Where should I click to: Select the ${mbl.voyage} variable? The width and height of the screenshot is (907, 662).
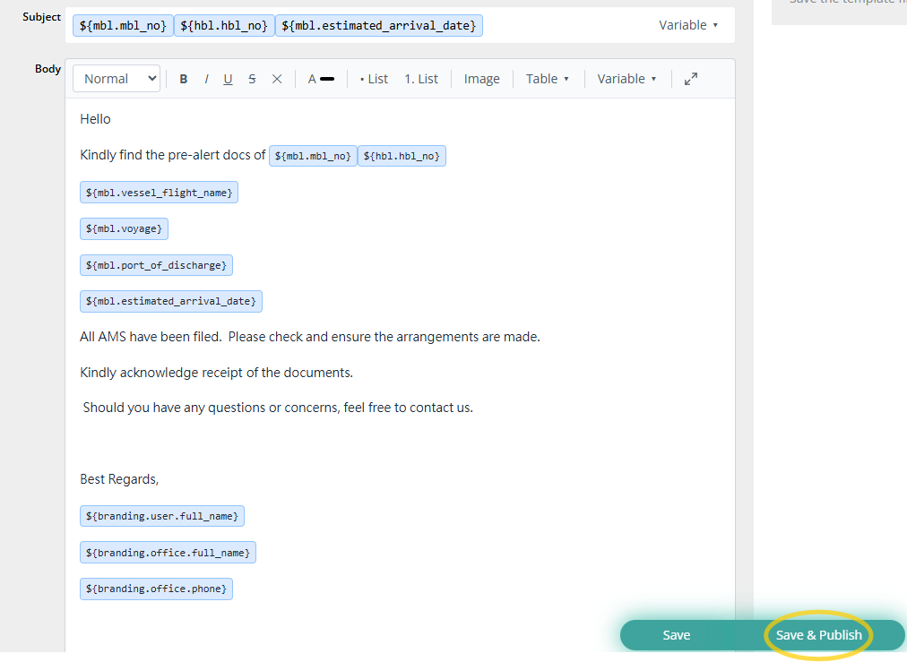coord(124,229)
